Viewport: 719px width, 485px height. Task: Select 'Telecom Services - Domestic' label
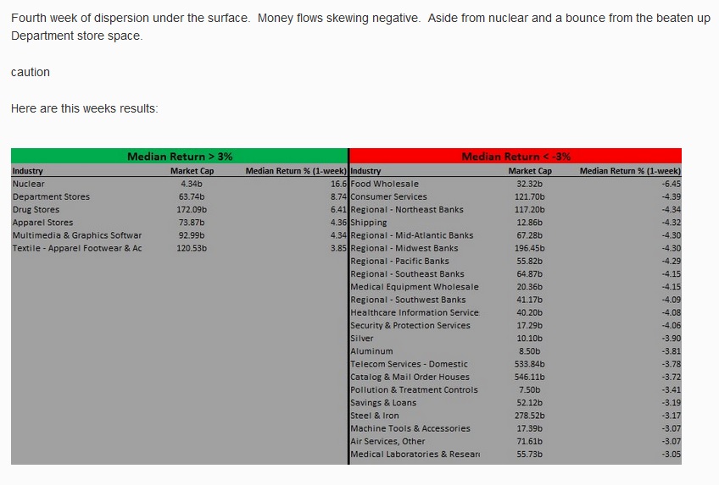point(409,364)
